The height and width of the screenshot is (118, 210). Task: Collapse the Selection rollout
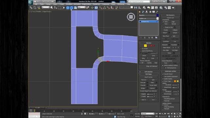149,43
